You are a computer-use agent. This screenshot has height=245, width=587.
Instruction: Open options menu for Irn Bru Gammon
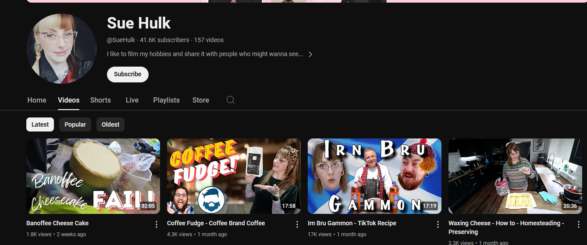point(438,224)
